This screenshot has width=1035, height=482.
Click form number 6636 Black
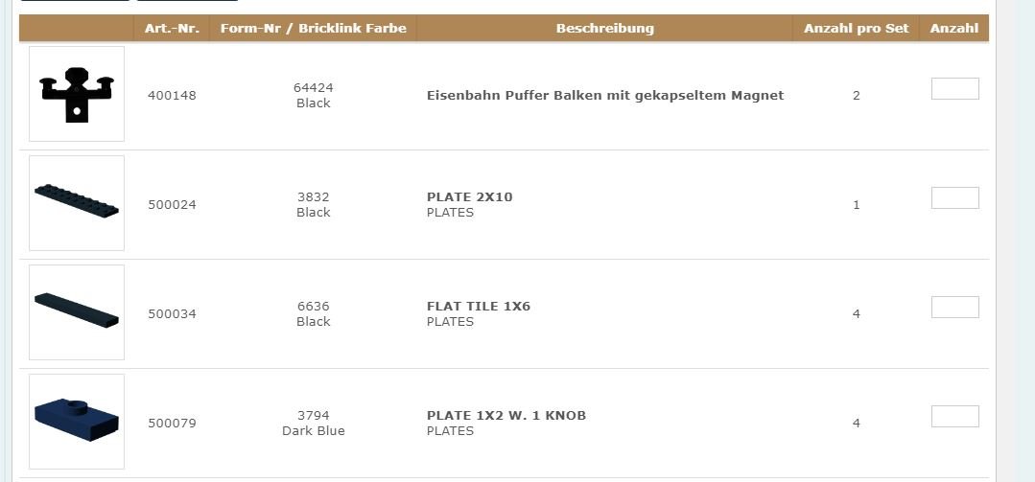tap(313, 313)
